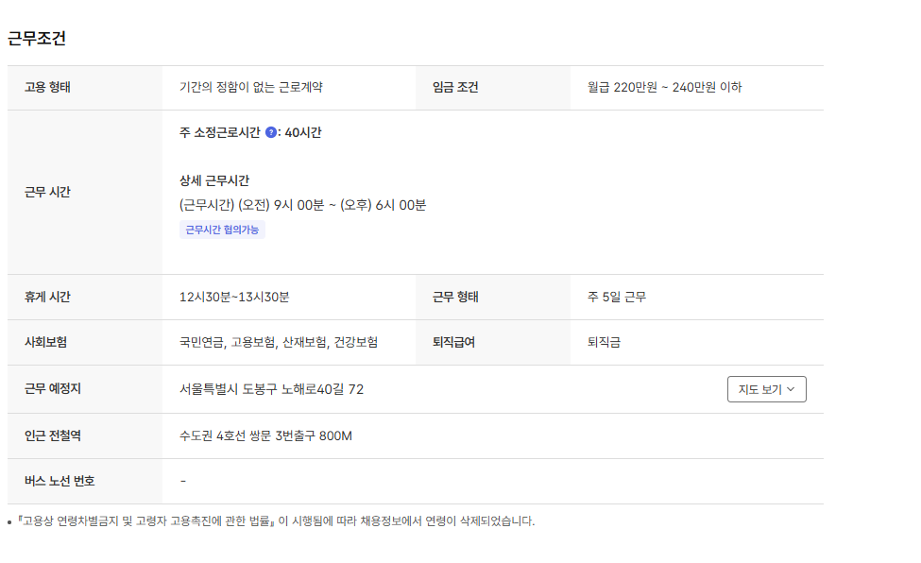Click the 상세 근무시간 subheading
Image resolution: width=921 pixels, height=563 pixels.
coord(214,180)
